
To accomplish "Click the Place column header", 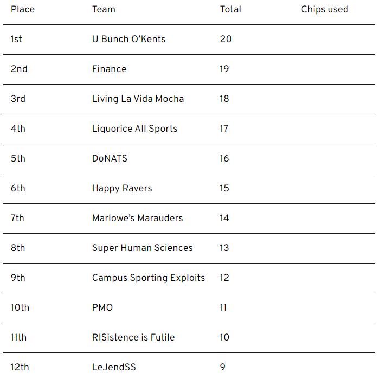I will (22, 9).
